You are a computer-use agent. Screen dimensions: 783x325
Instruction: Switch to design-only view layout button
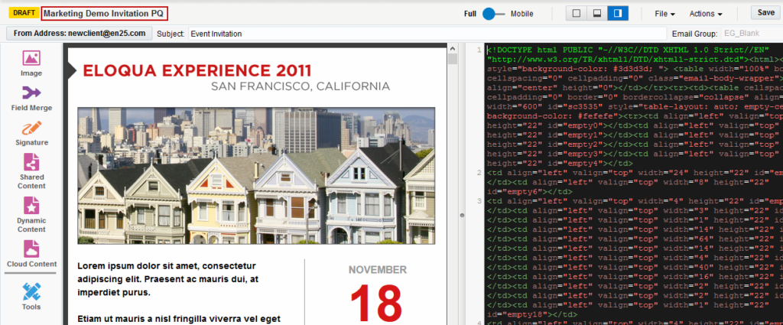coord(577,13)
